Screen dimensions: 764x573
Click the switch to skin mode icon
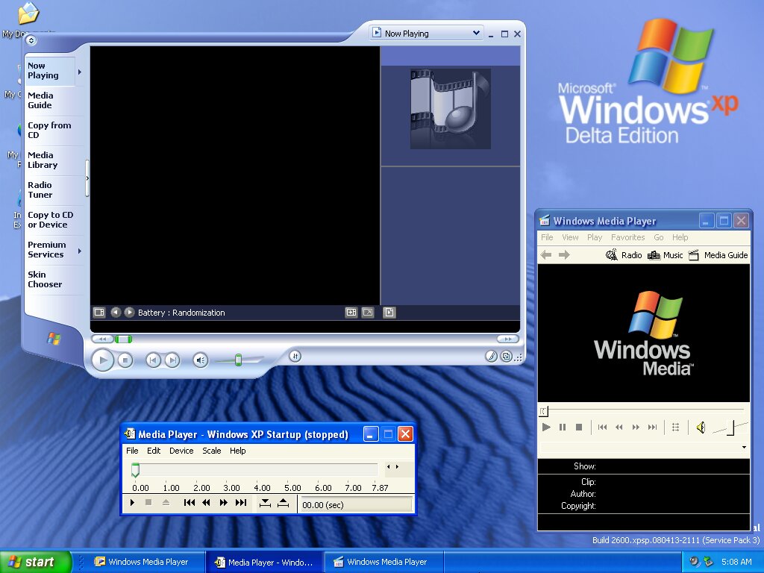pos(507,357)
